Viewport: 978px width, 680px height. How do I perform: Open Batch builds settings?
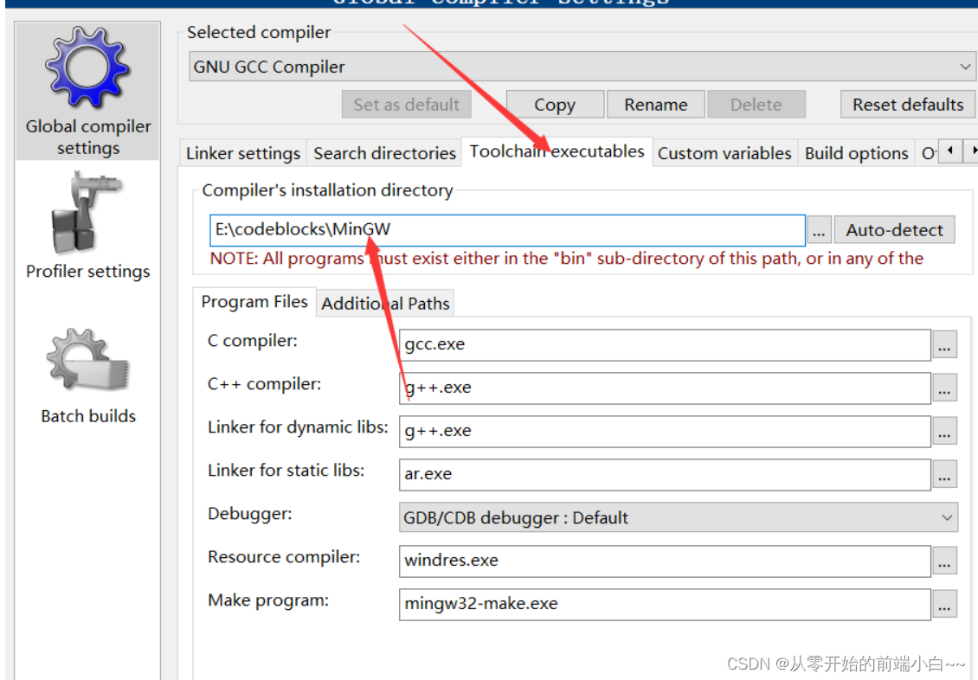pyautogui.click(x=87, y=359)
